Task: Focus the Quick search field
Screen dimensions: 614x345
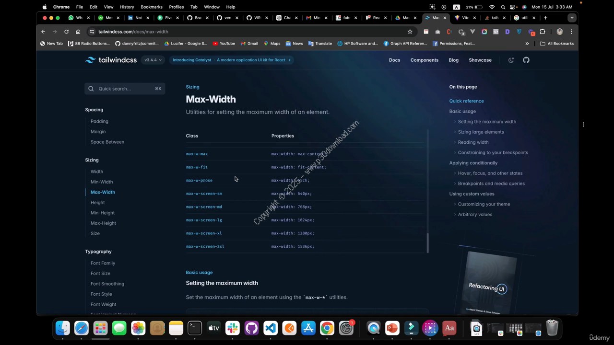Action: click(125, 89)
